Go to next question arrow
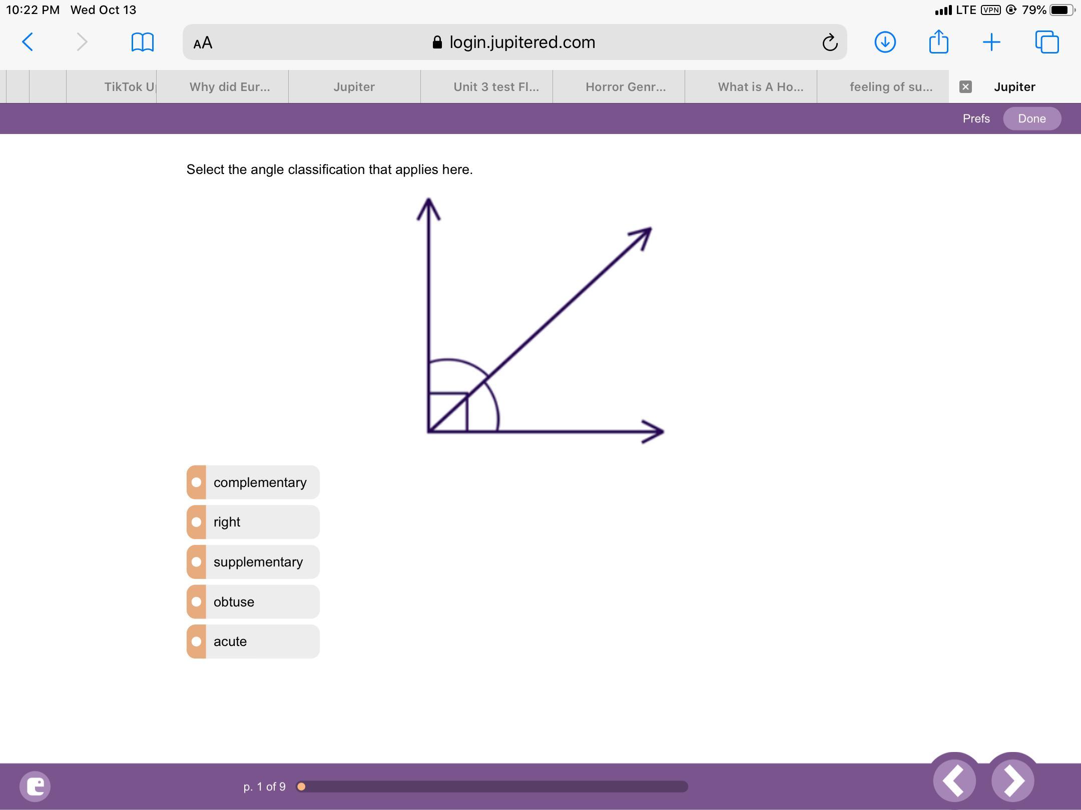 click(x=1012, y=780)
